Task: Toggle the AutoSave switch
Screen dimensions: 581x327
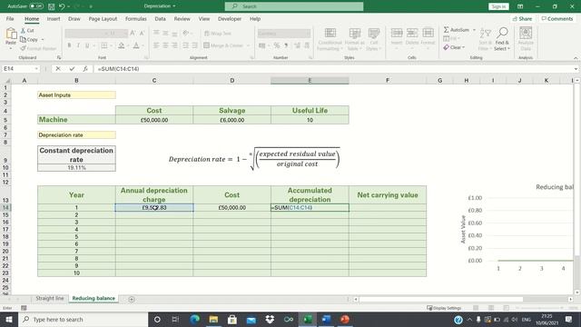Action: 36,6
